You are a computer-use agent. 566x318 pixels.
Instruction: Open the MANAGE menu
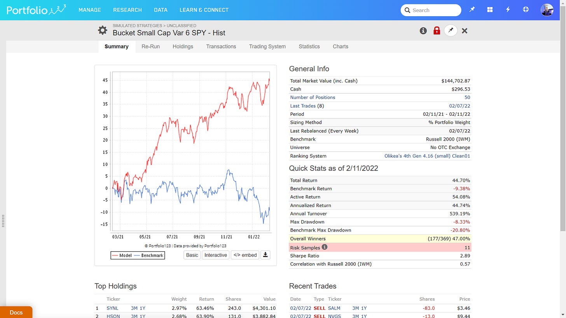(x=89, y=10)
